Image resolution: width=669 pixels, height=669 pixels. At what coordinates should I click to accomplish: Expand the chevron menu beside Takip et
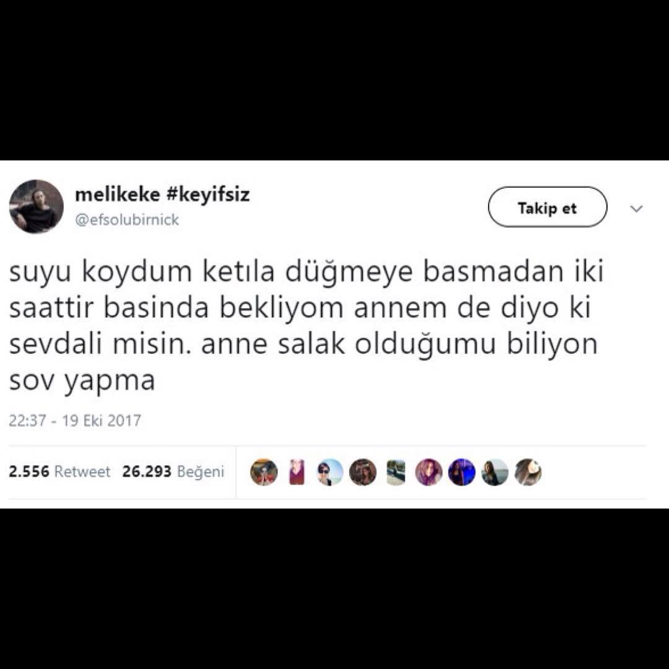637,209
